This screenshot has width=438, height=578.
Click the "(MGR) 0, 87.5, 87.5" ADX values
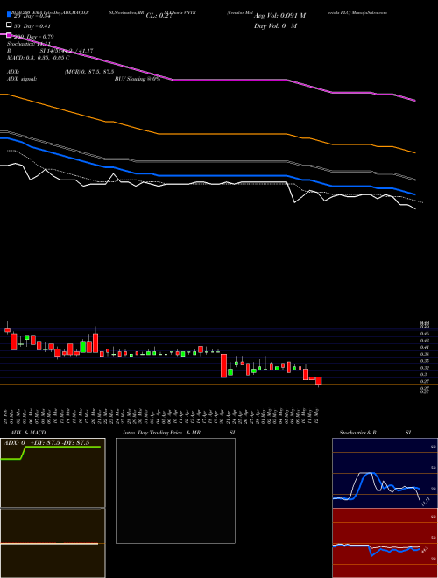pyautogui.click(x=89, y=72)
